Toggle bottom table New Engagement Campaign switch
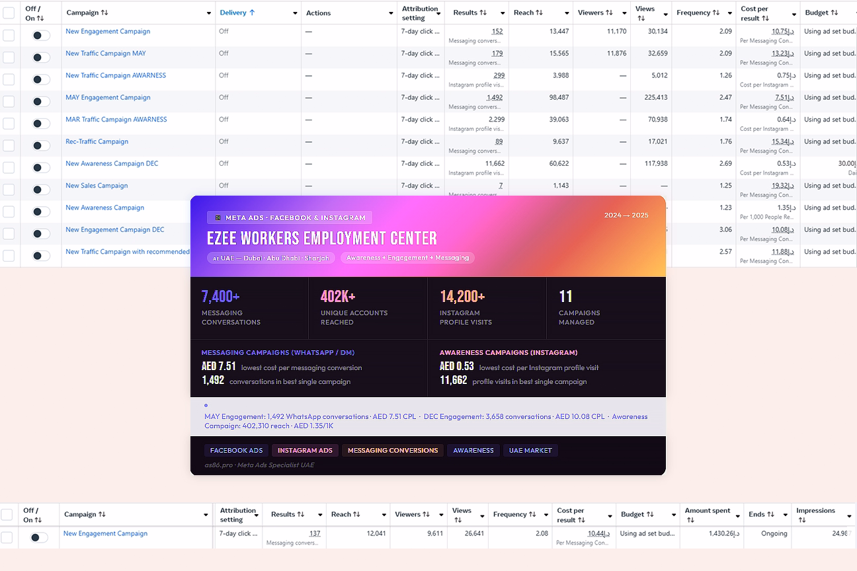This screenshot has height=571, width=857. coord(39,537)
